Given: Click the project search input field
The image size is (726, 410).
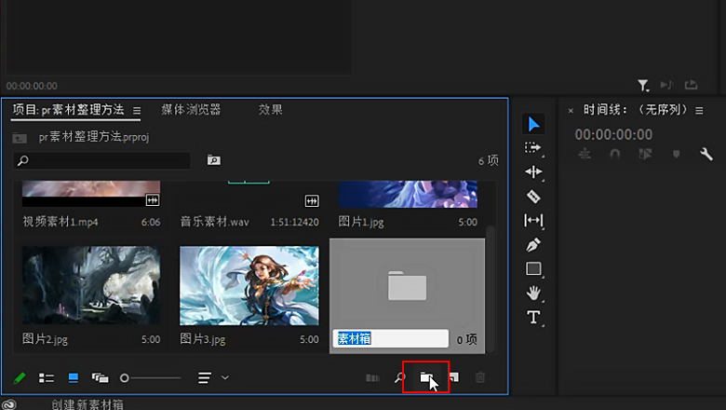Looking at the screenshot, I should click(102, 160).
